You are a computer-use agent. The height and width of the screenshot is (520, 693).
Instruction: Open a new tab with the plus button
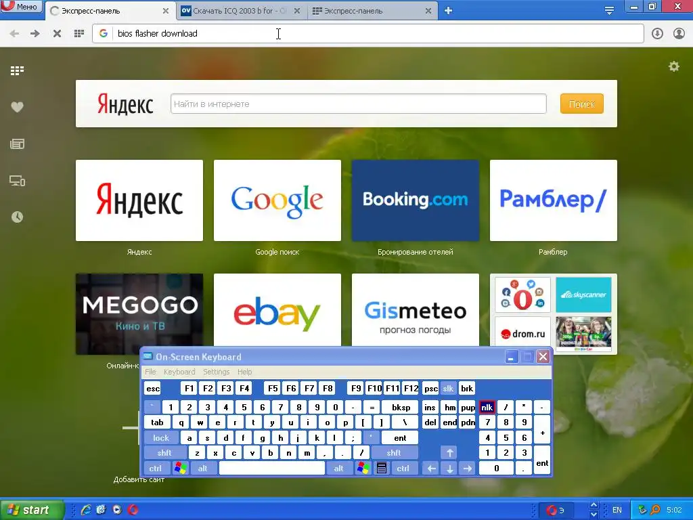(448, 11)
